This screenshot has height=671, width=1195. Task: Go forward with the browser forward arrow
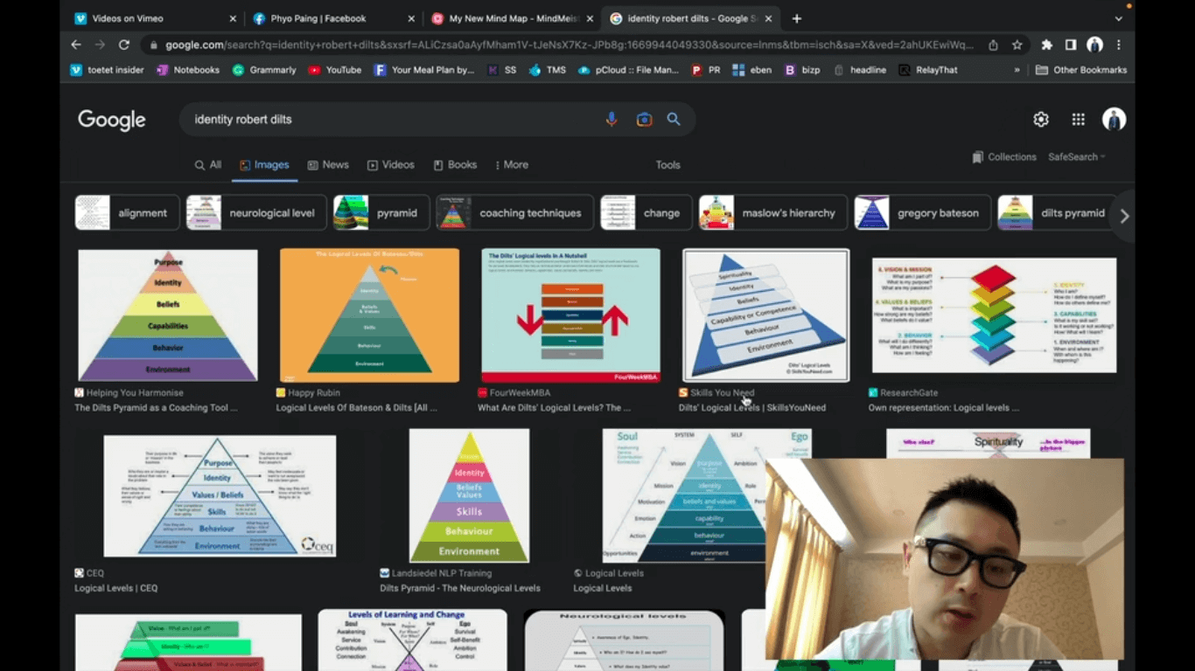(x=100, y=45)
